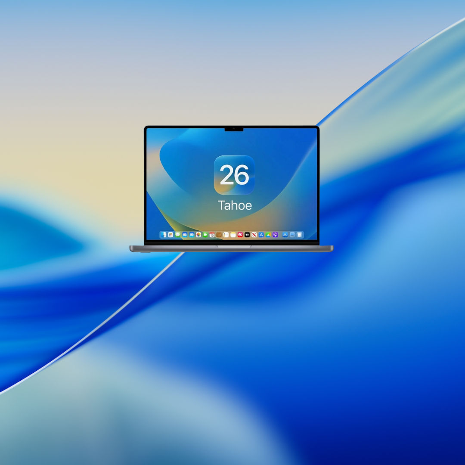The image size is (465, 465).
Task: Open Finder from the dock
Action: point(164,235)
